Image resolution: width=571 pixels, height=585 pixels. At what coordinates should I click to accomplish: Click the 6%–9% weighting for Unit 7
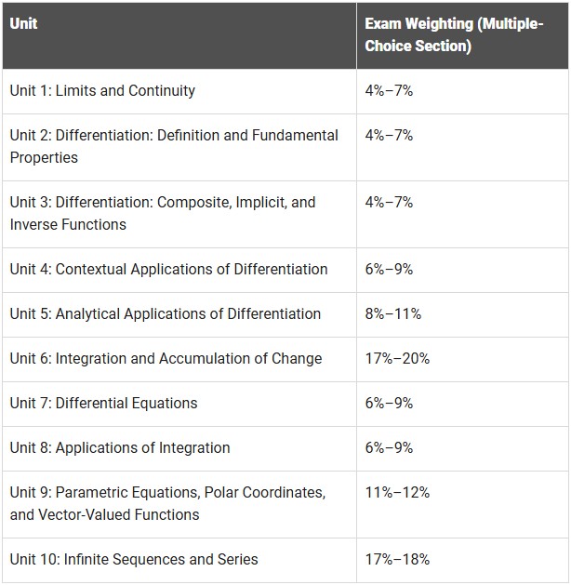[389, 403]
